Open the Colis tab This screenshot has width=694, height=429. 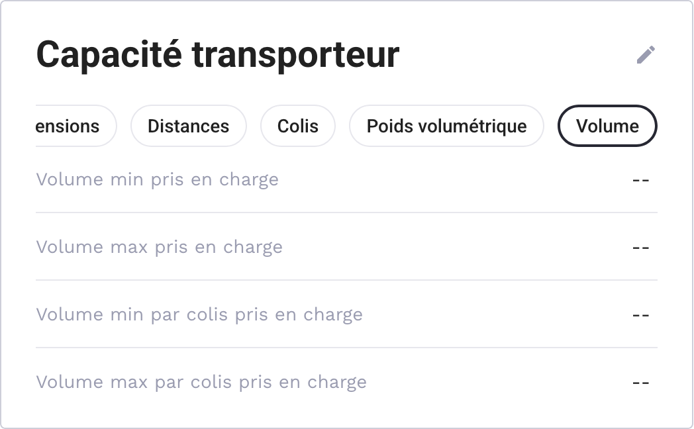[x=298, y=126]
